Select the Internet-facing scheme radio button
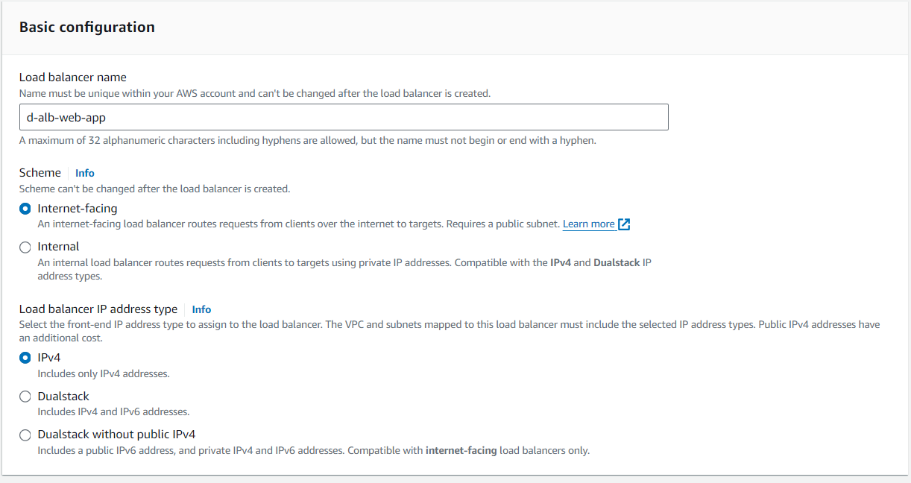Screen dimensions: 911x483 (x=25, y=209)
